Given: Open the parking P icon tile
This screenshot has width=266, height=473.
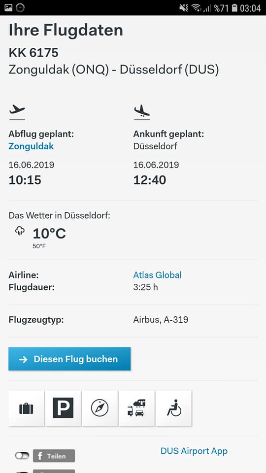Looking at the screenshot, I should click(63, 408).
